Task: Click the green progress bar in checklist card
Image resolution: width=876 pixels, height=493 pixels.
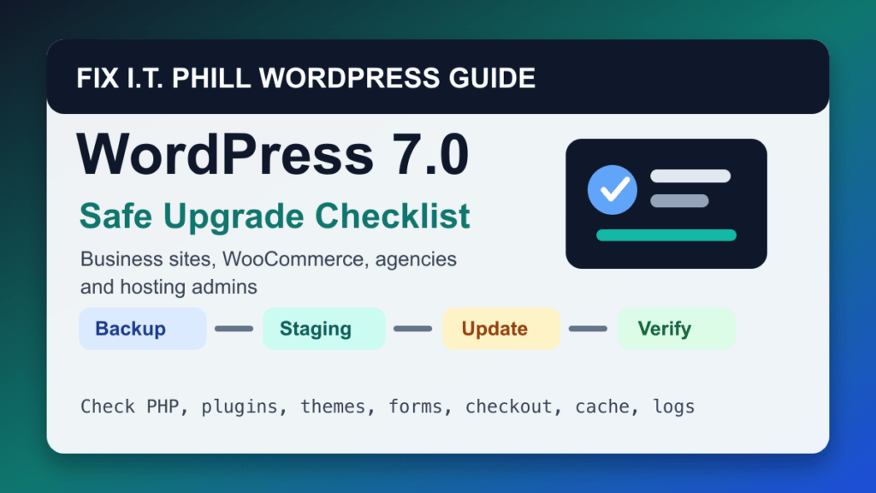Action: click(666, 235)
